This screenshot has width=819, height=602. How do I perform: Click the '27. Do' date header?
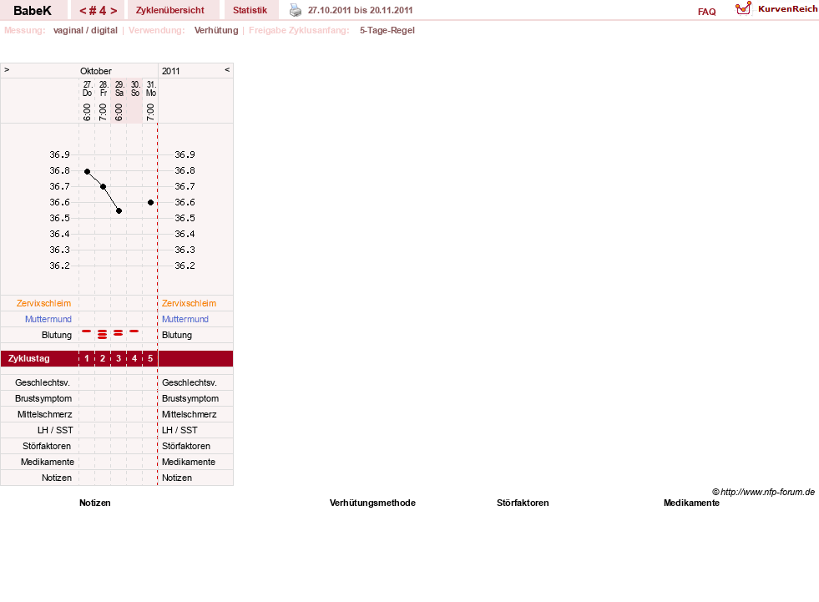click(x=87, y=89)
